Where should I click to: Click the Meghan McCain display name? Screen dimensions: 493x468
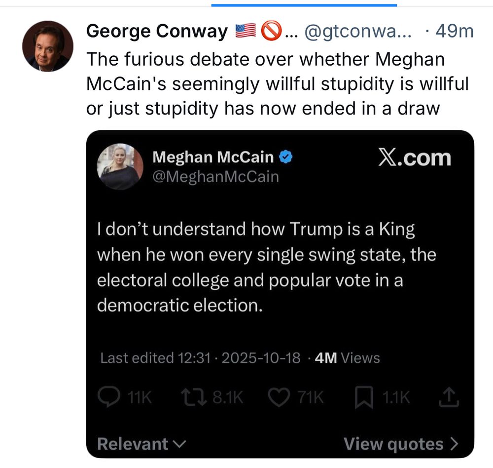(x=213, y=157)
